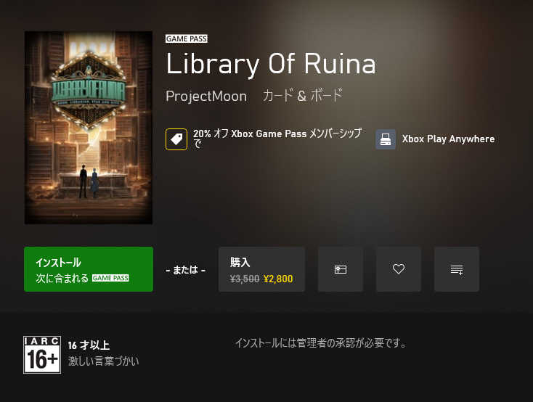
Task: Click the add-to-queue list icon button
Action: pyautogui.click(x=457, y=269)
